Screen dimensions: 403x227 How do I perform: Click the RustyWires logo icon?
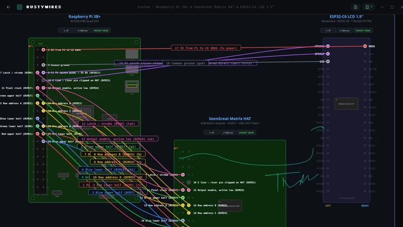coord(20,7)
